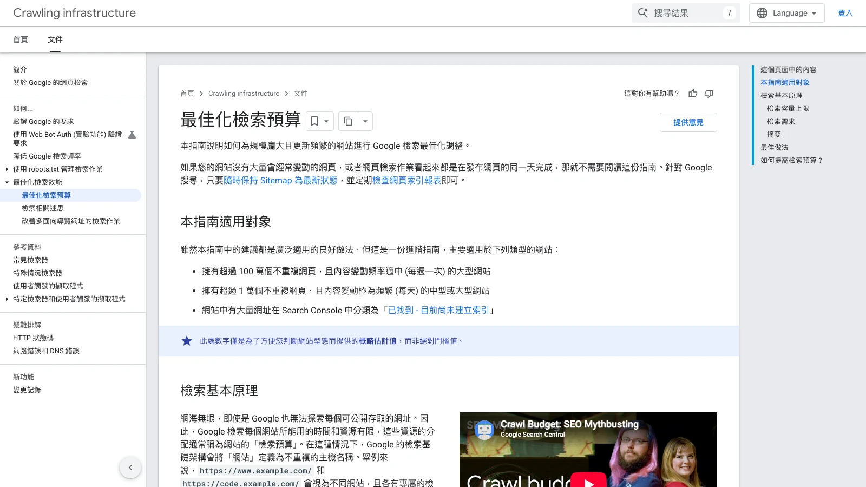The width and height of the screenshot is (866, 487).
Task: Select 最佳化檢索預算 in sidebar
Action: (46, 195)
